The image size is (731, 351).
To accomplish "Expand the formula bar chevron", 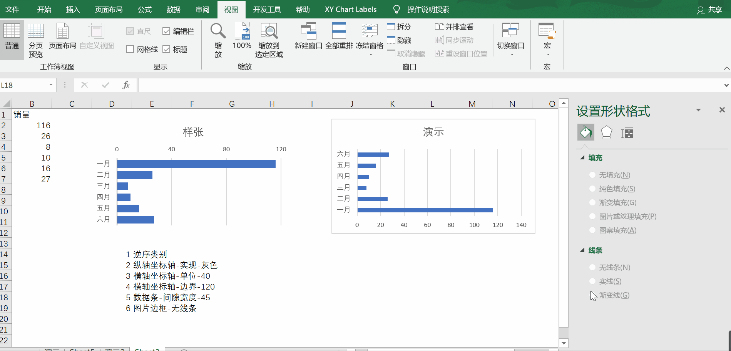I will click(726, 85).
